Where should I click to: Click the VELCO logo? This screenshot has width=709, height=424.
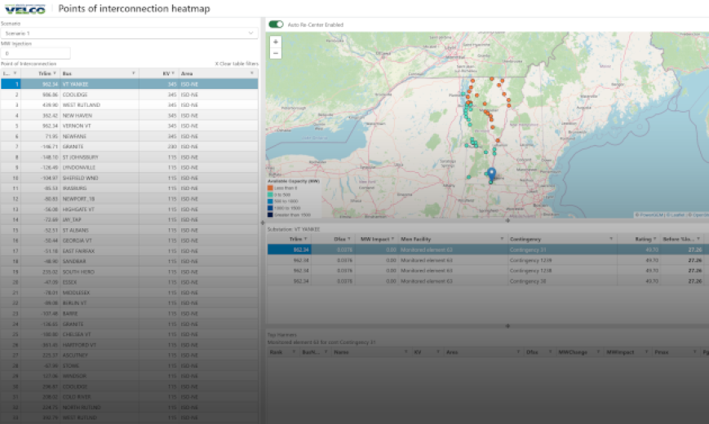tap(25, 9)
